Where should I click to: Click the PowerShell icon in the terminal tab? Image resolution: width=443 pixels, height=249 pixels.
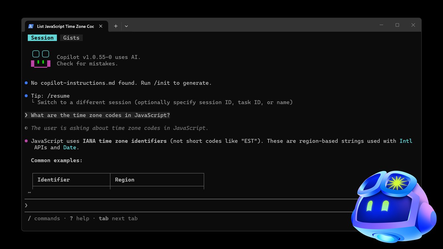(x=31, y=26)
